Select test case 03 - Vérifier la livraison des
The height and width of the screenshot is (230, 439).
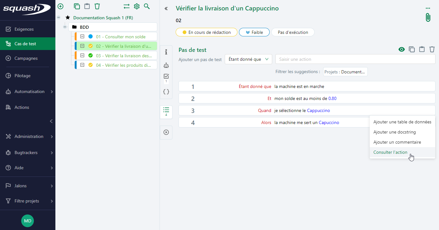tap(122, 56)
